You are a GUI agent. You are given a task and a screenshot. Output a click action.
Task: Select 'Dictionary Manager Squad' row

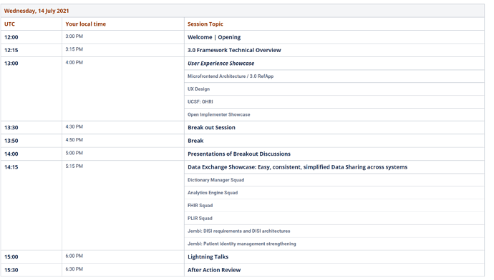pos(334,180)
